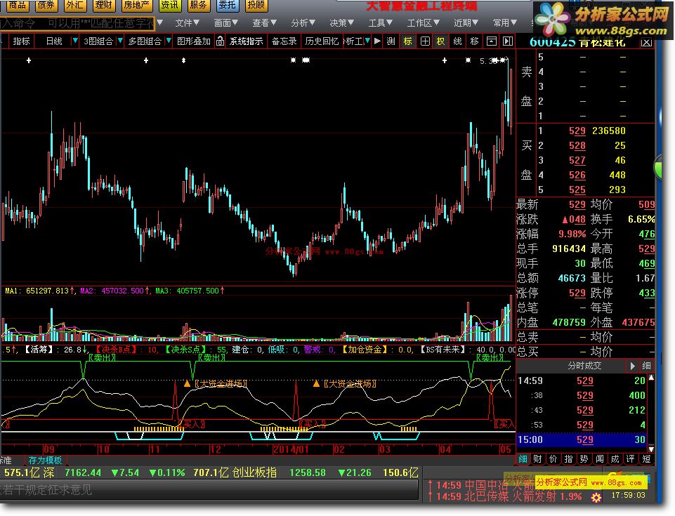Screen dimensions: 675x516
Task: Click buy level 1 price 529
Action: (577, 131)
